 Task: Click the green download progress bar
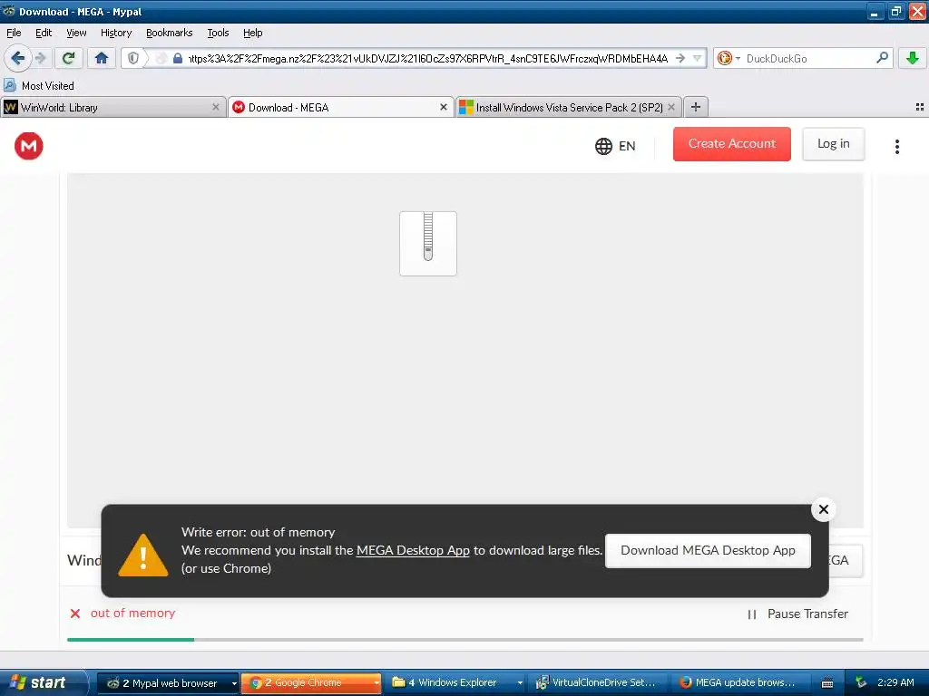point(131,640)
